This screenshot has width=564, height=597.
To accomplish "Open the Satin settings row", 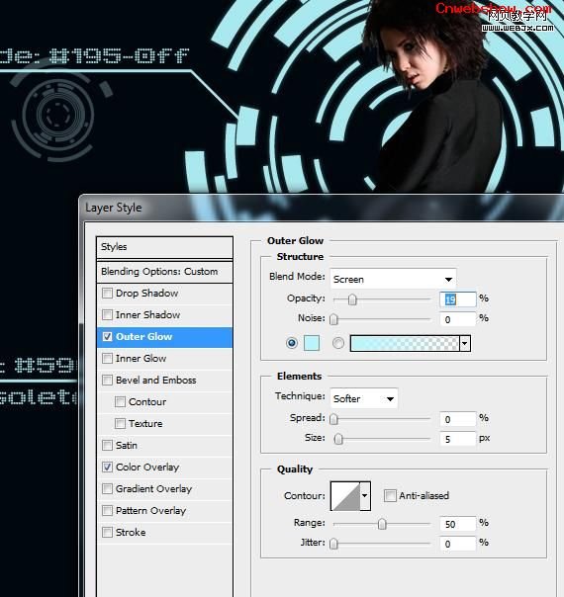I will click(164, 445).
